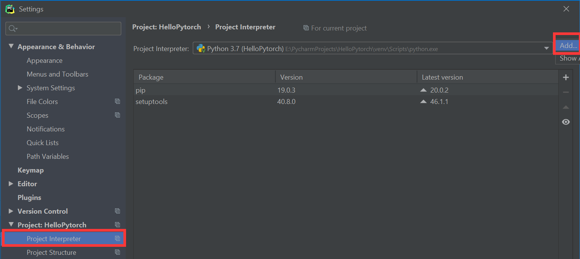Choose the Show All entry in the interpreter menu
580x259 pixels.
pos(568,58)
